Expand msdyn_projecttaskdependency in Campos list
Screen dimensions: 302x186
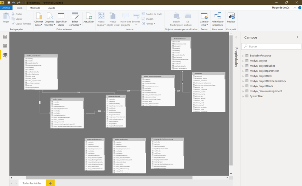point(243,81)
